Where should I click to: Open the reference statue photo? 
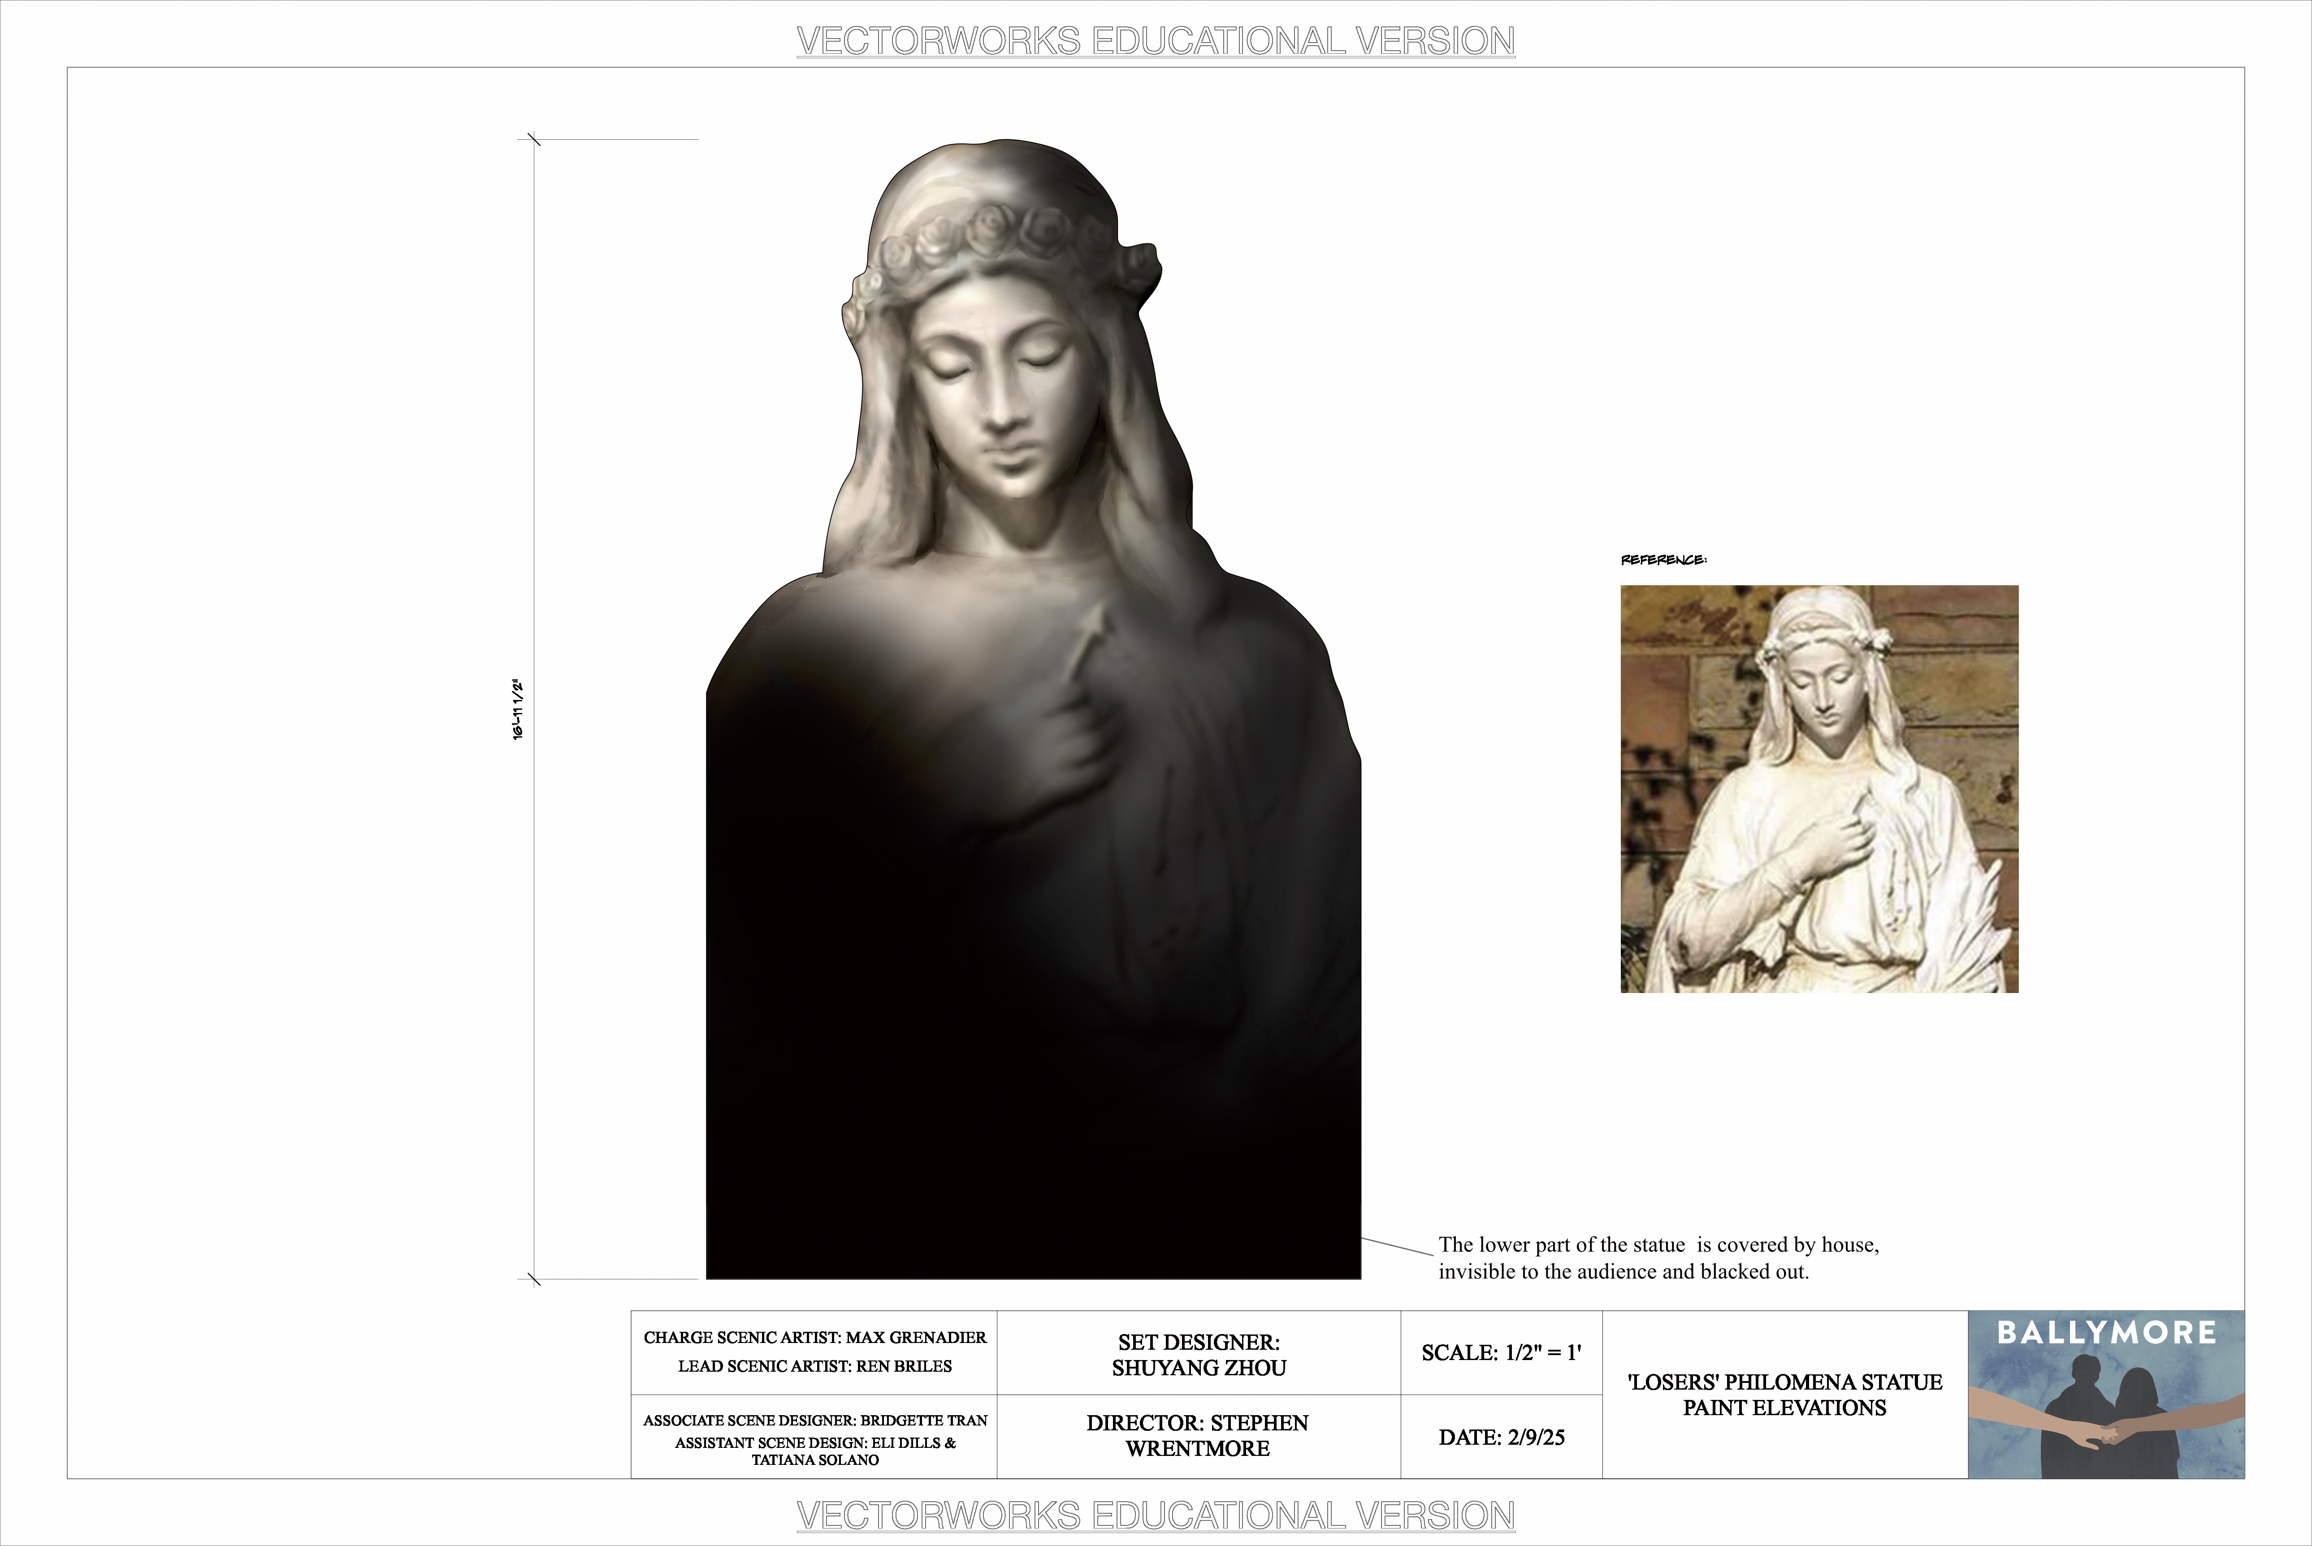(x=1819, y=789)
